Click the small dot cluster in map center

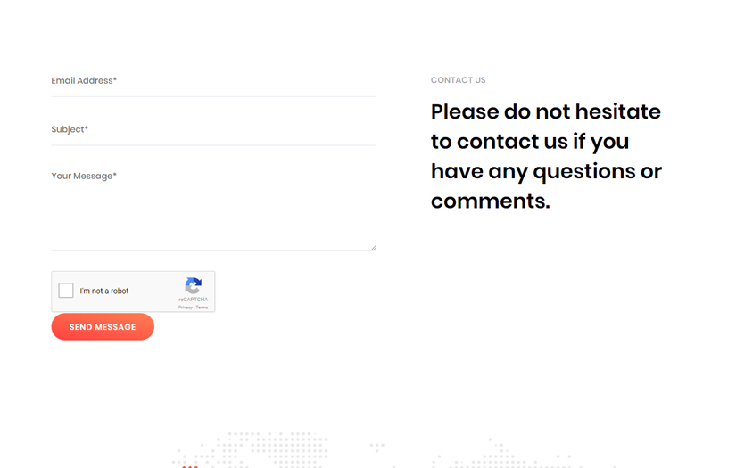coord(376,446)
